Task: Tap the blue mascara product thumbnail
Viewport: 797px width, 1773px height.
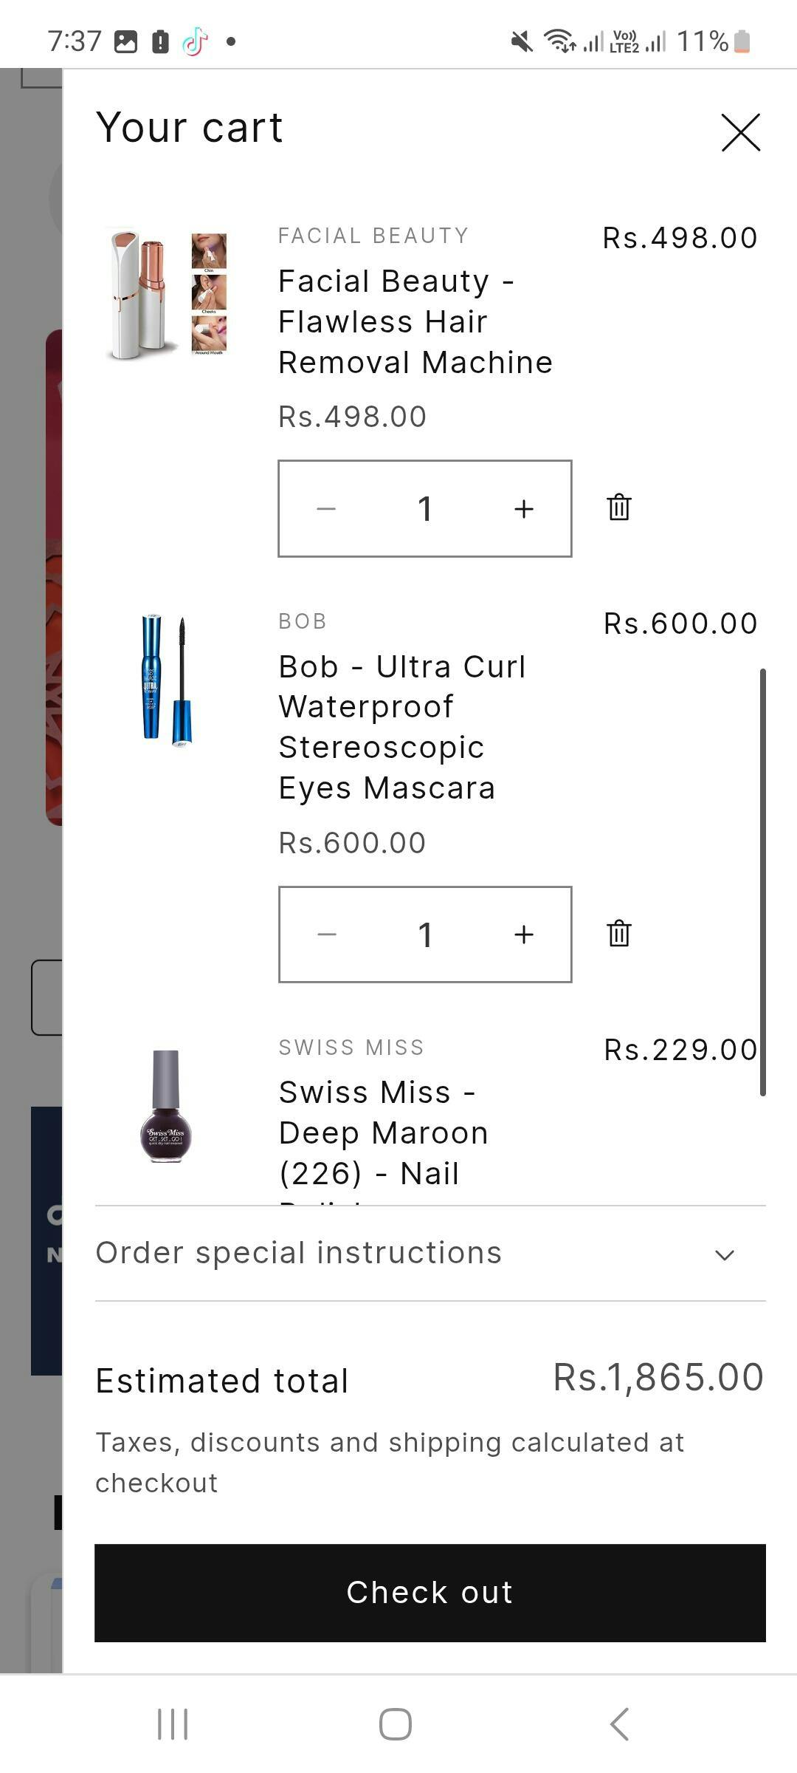Action: tap(167, 680)
